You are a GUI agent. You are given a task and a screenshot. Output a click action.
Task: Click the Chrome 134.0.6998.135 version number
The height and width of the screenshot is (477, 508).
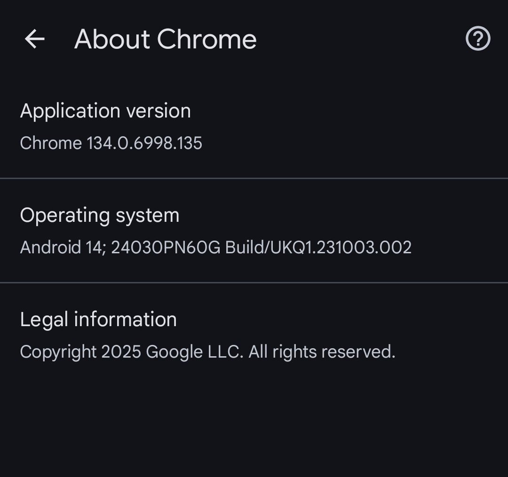(x=144, y=143)
